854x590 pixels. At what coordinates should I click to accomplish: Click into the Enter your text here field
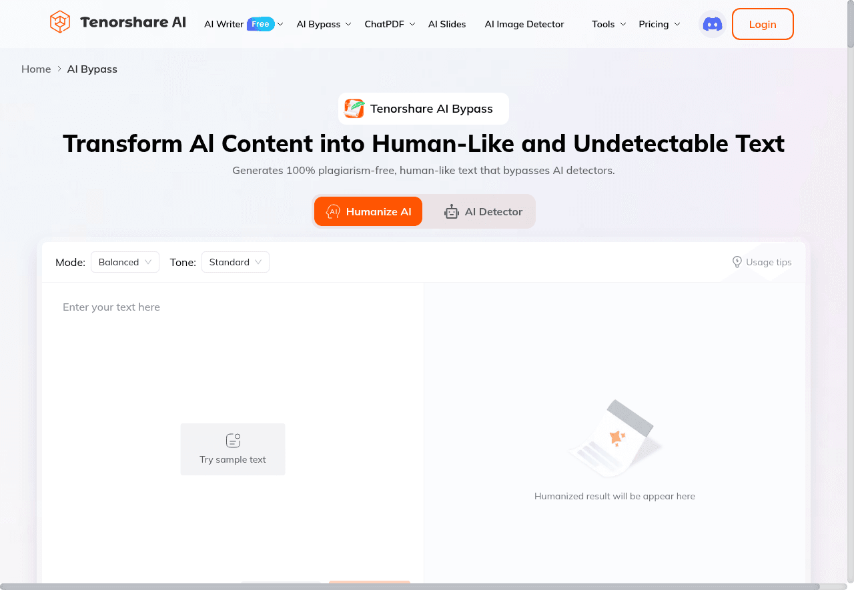(232, 353)
